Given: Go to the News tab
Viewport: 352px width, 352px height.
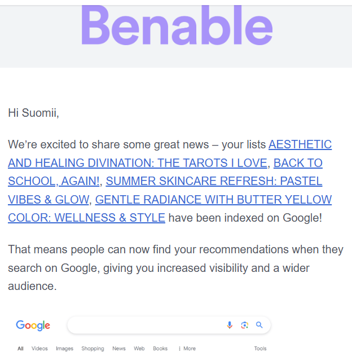Looking at the screenshot, I should coord(119,349).
